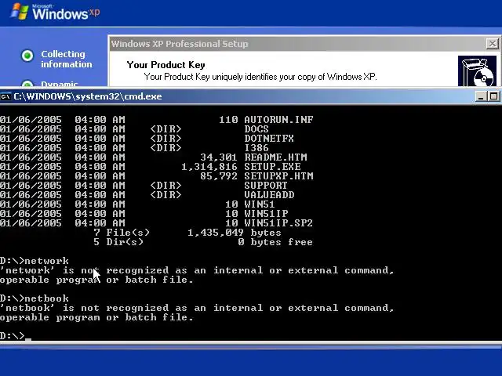502x376 pixels.
Task: Click the WIN51IP.SP2 file name
Action: pyautogui.click(x=278, y=222)
